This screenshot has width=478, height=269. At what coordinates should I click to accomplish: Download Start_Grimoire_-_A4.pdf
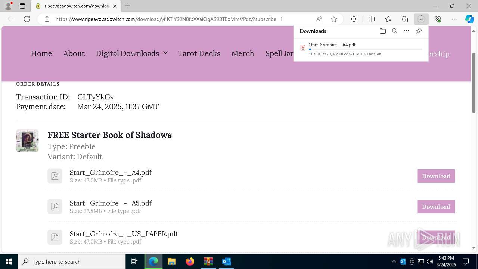point(436,176)
